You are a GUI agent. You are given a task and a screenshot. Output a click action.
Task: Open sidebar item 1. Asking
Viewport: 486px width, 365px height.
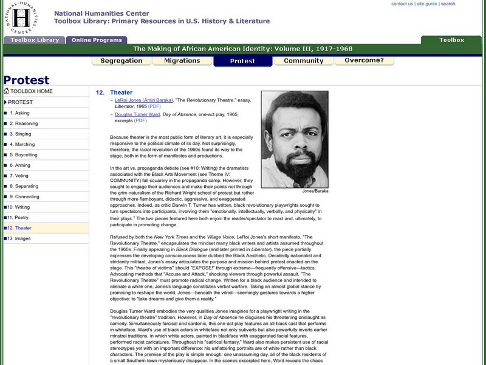[x=19, y=113]
